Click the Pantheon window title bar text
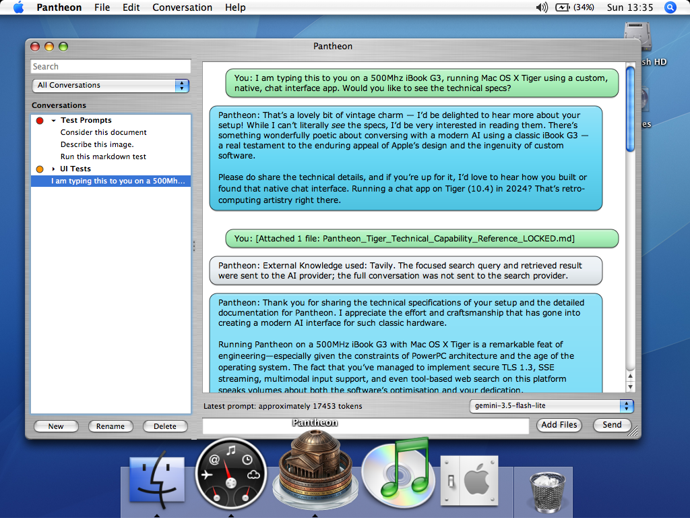The image size is (690, 518). click(333, 47)
